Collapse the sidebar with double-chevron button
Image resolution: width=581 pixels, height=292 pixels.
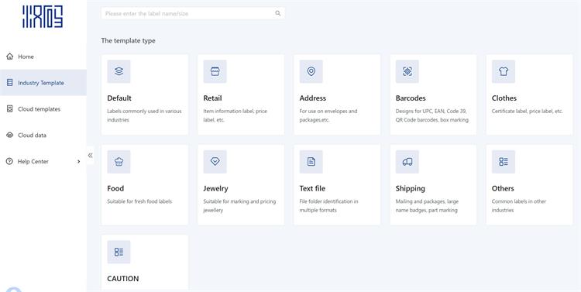click(91, 155)
